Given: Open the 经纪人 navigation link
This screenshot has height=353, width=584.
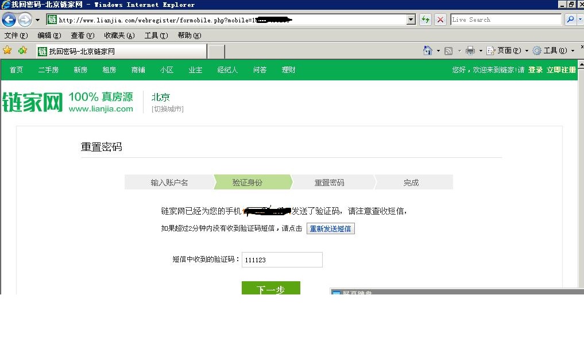Looking at the screenshot, I should point(227,69).
